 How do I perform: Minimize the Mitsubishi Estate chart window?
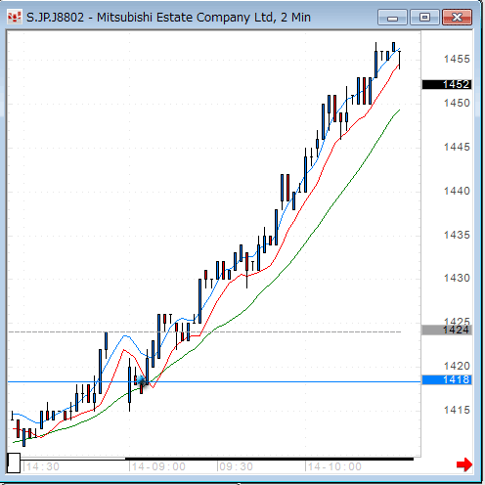tap(392, 18)
